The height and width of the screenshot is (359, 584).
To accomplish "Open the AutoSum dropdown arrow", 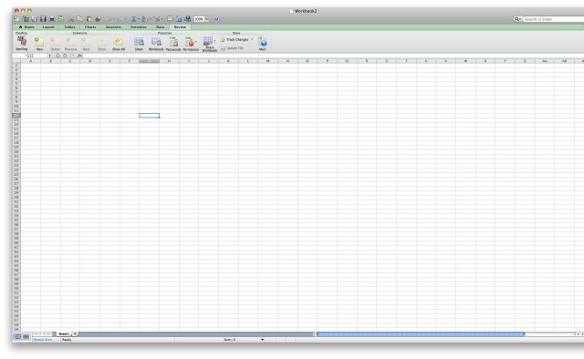I will (139, 19).
